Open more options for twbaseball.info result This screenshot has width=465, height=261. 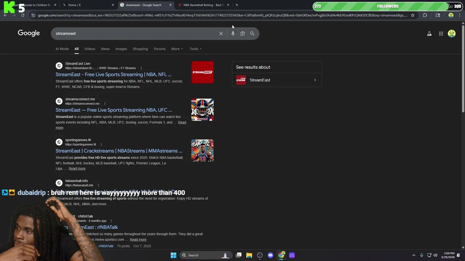point(98,185)
